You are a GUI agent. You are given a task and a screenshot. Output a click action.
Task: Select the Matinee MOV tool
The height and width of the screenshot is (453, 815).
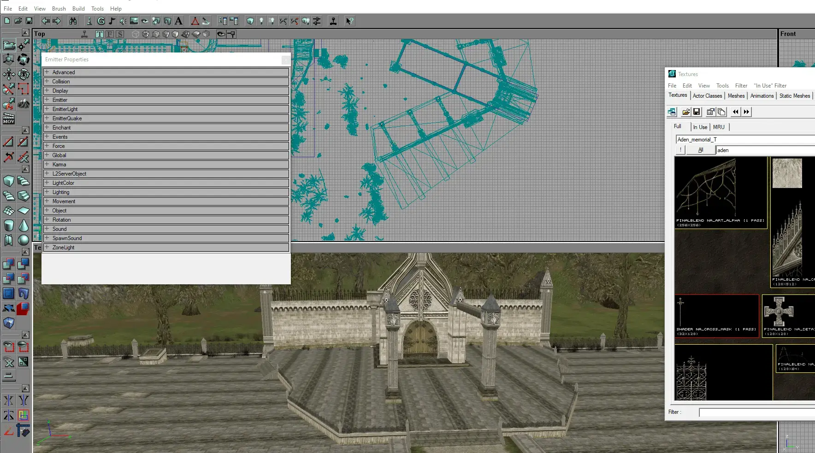[9, 118]
